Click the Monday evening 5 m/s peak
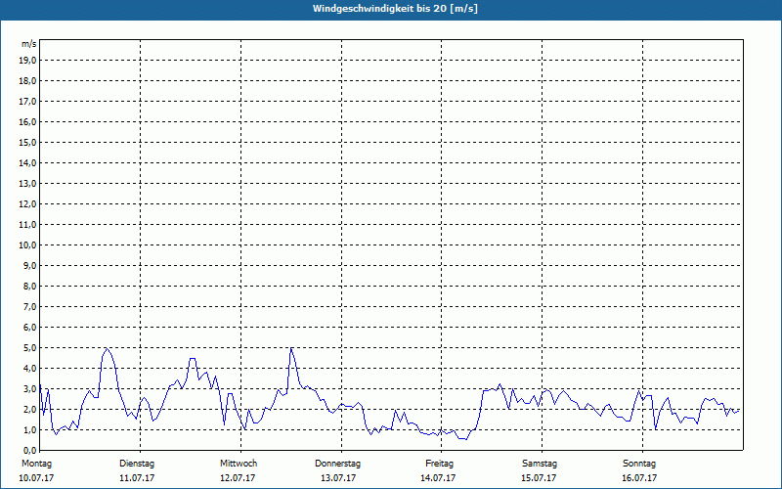Image resolution: width=782 pixels, height=489 pixels. pos(107,348)
